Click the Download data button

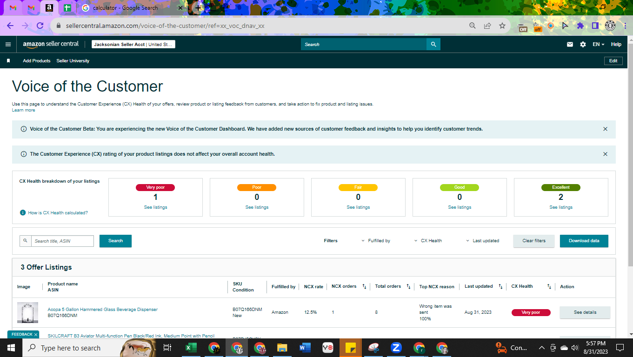584,241
